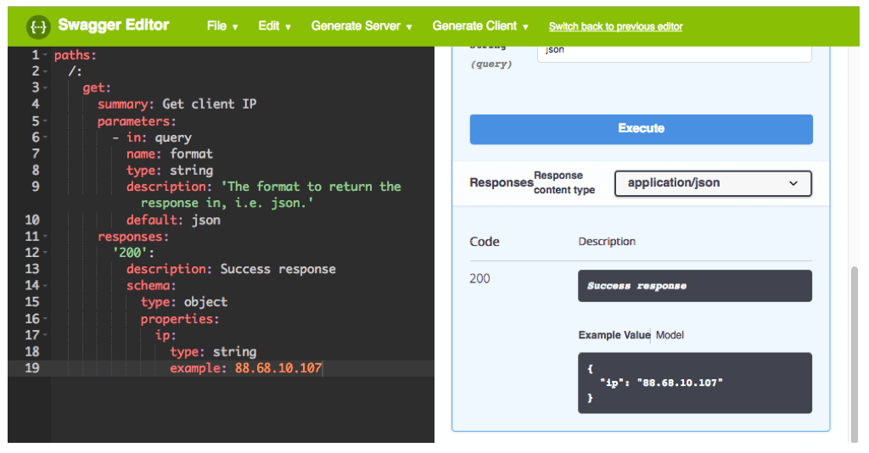Open the Response content type dropdown
The width and height of the screenshot is (869, 453).
coord(713,183)
